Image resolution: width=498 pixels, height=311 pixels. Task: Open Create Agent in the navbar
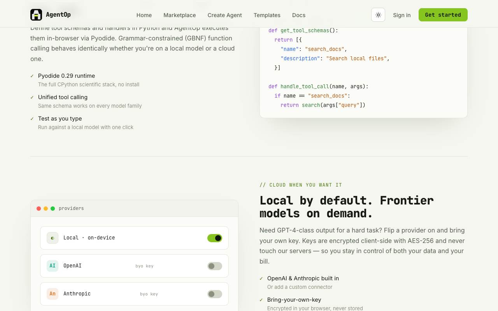tap(224, 15)
